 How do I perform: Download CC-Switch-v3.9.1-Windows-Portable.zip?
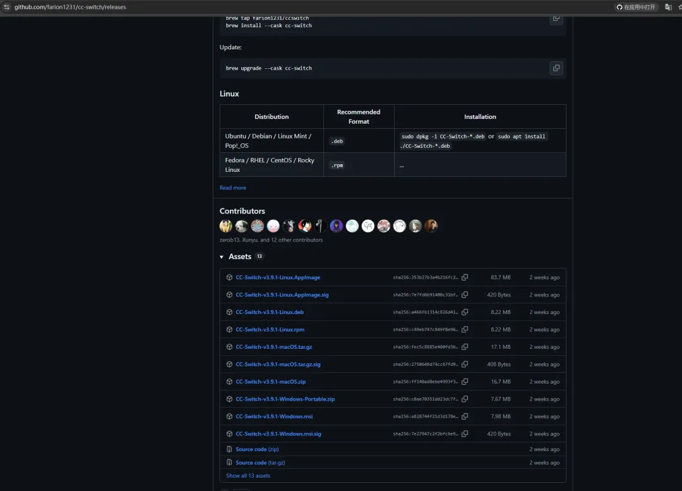tap(285, 399)
